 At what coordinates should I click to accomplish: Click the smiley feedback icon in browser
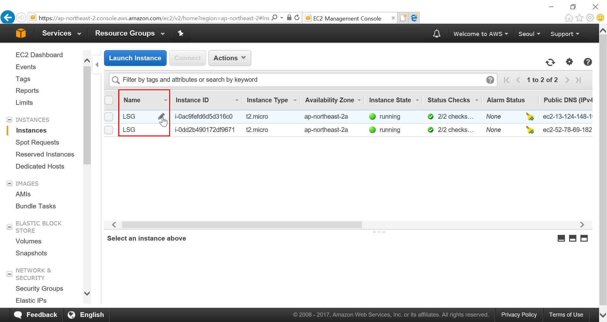600,18
